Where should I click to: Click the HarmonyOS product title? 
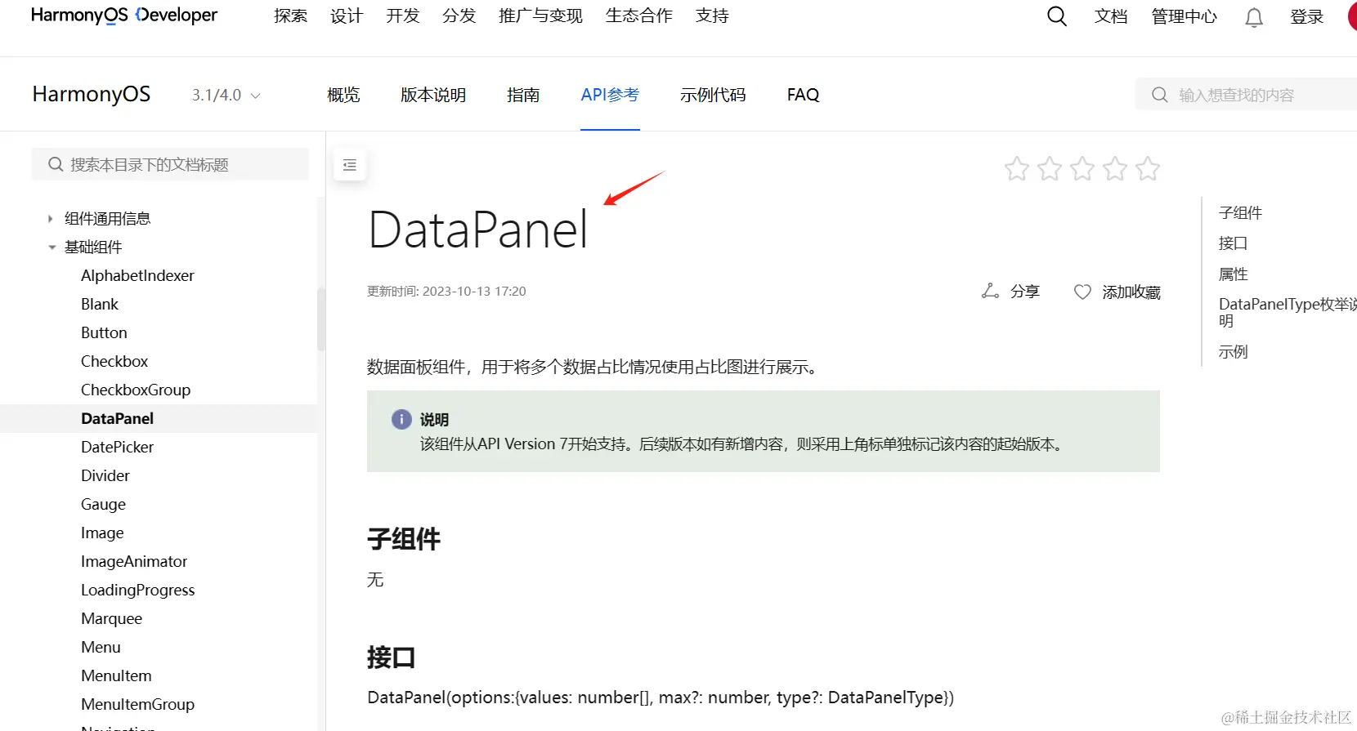point(92,95)
